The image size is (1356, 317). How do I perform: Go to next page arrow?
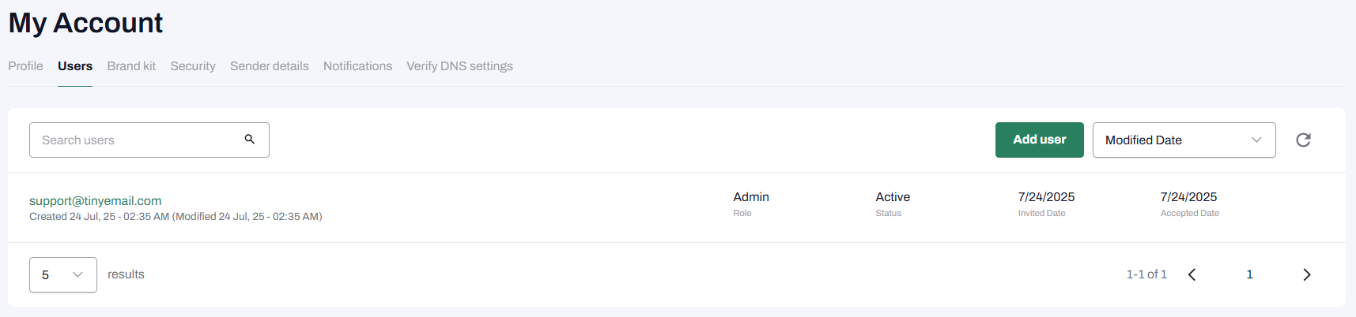pos(1306,274)
